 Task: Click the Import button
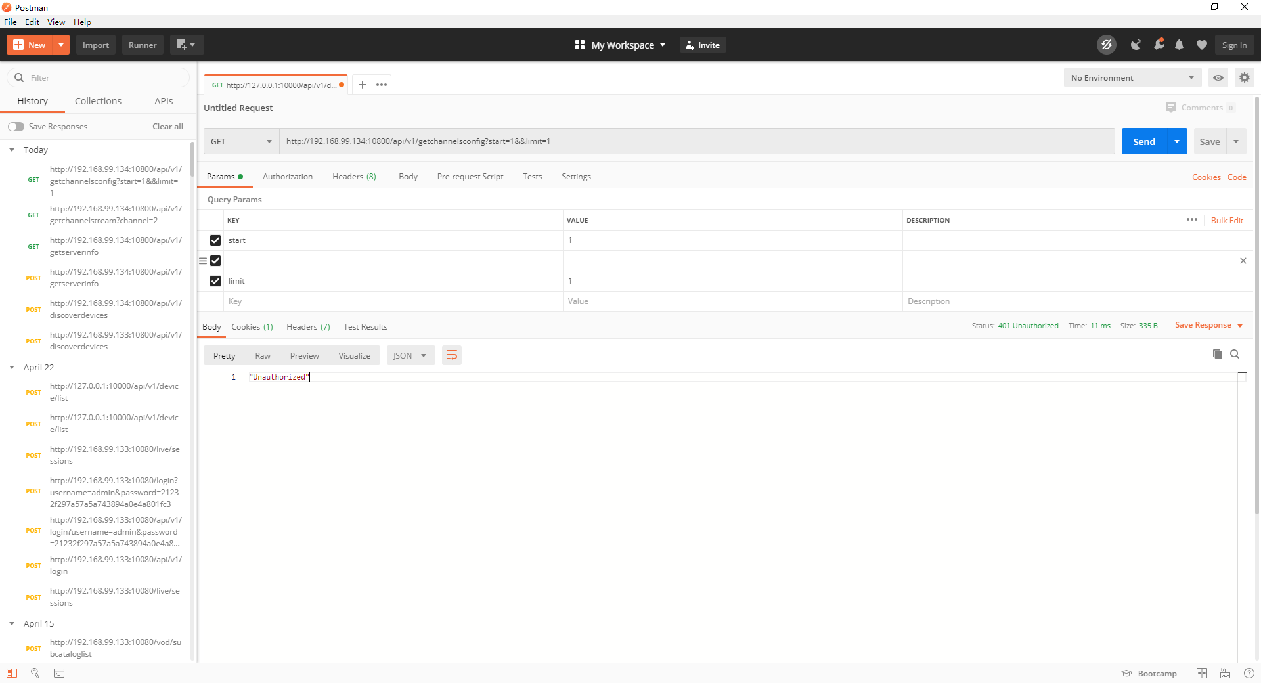[96, 45]
